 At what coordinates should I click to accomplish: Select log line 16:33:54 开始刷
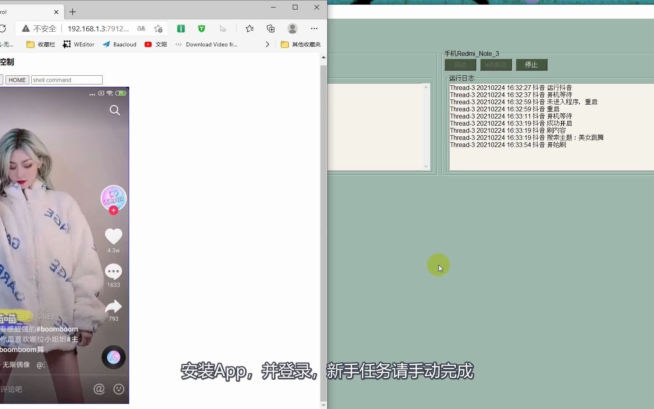pyautogui.click(x=508, y=145)
